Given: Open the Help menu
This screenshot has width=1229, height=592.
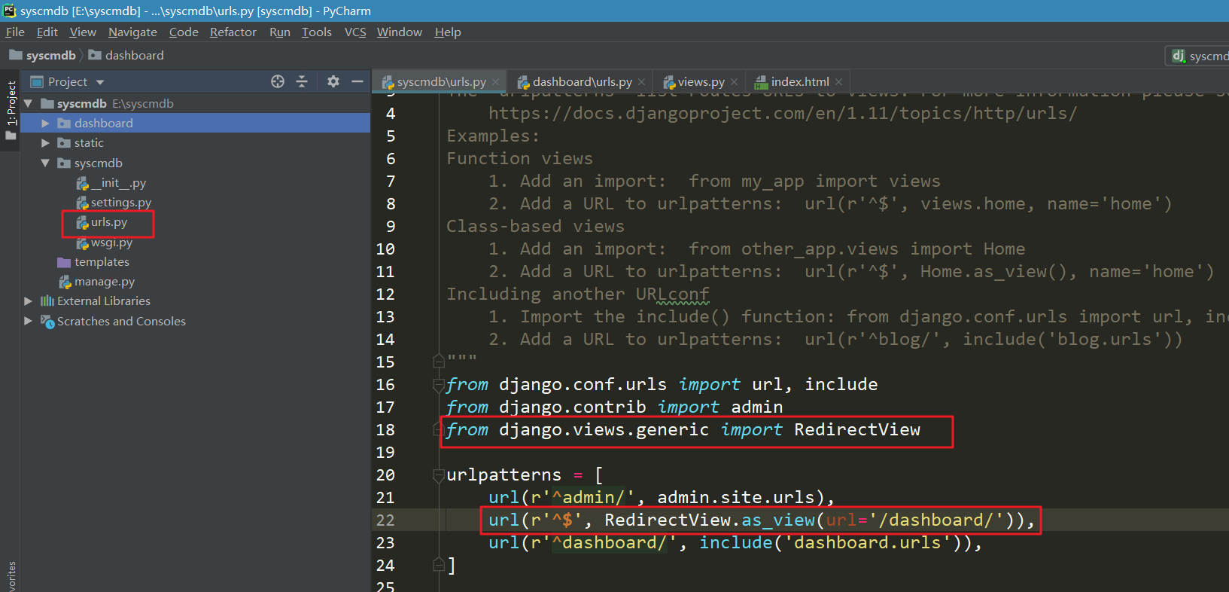Looking at the screenshot, I should click(448, 32).
